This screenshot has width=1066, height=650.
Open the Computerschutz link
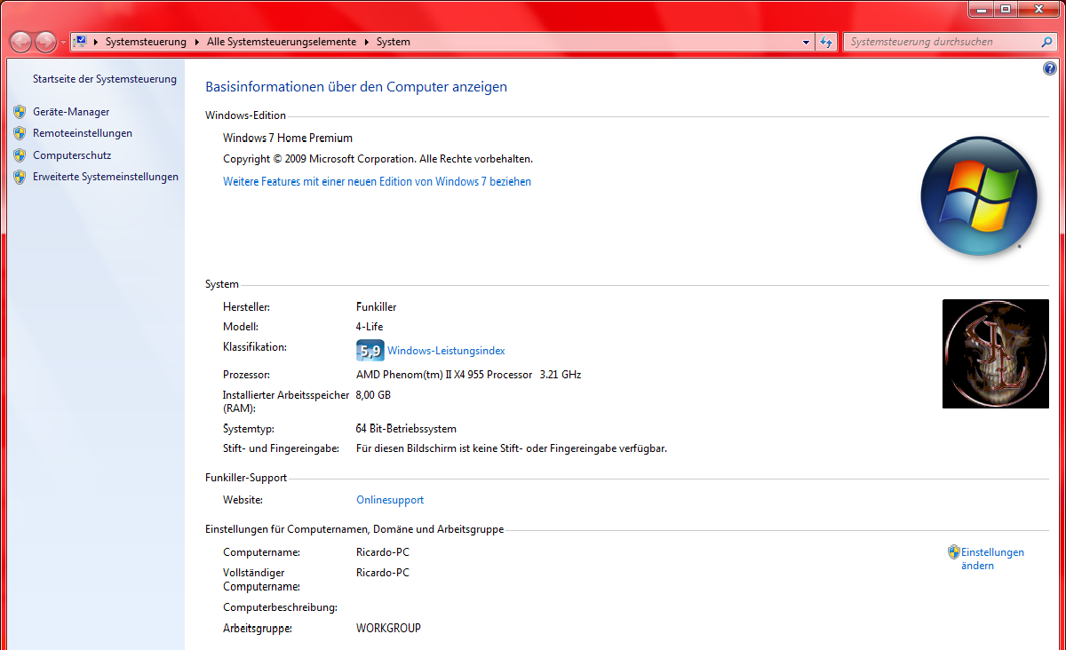[x=72, y=155]
